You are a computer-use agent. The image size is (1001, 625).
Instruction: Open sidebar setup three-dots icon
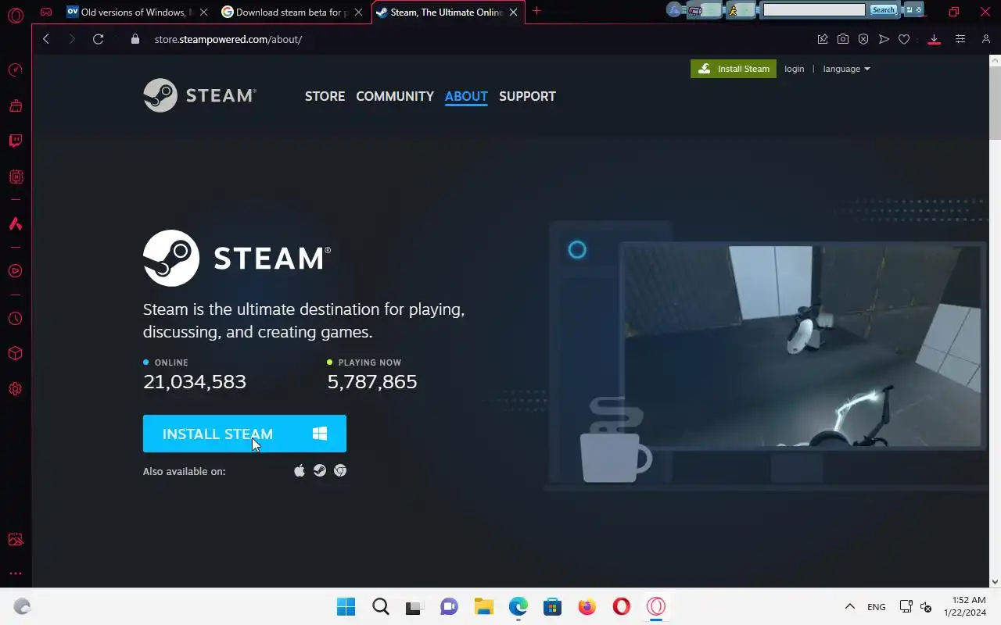pyautogui.click(x=15, y=573)
